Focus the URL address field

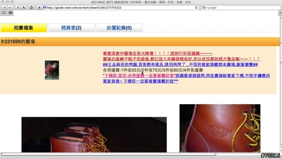(120, 8)
